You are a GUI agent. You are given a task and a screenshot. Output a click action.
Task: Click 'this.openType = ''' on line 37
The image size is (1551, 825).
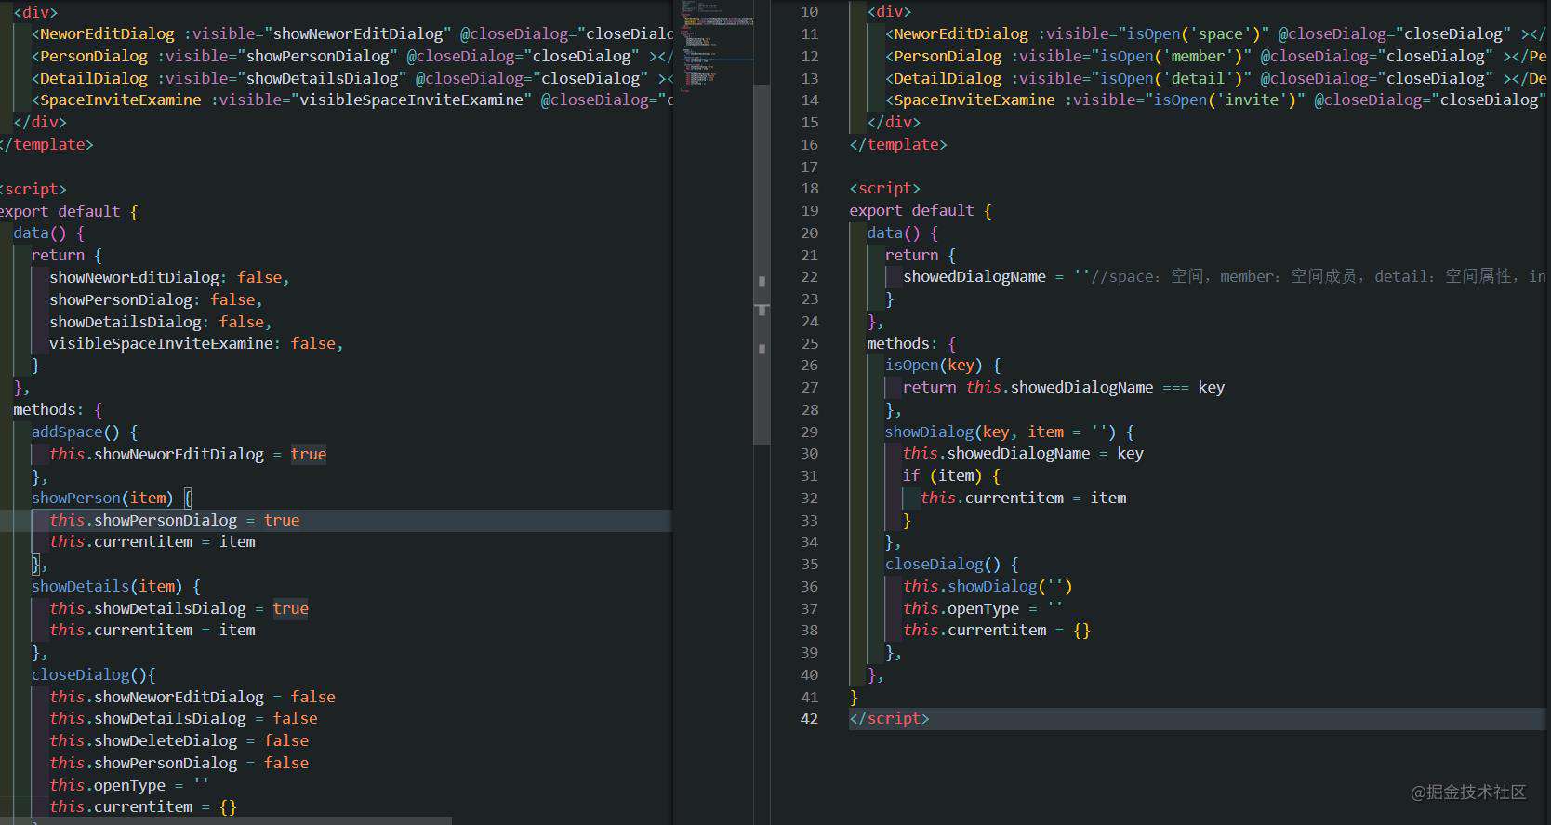coord(982,609)
